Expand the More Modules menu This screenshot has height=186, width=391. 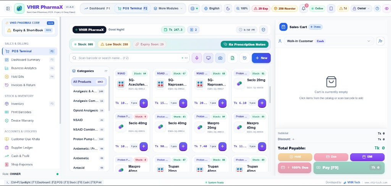pyautogui.click(x=168, y=8)
